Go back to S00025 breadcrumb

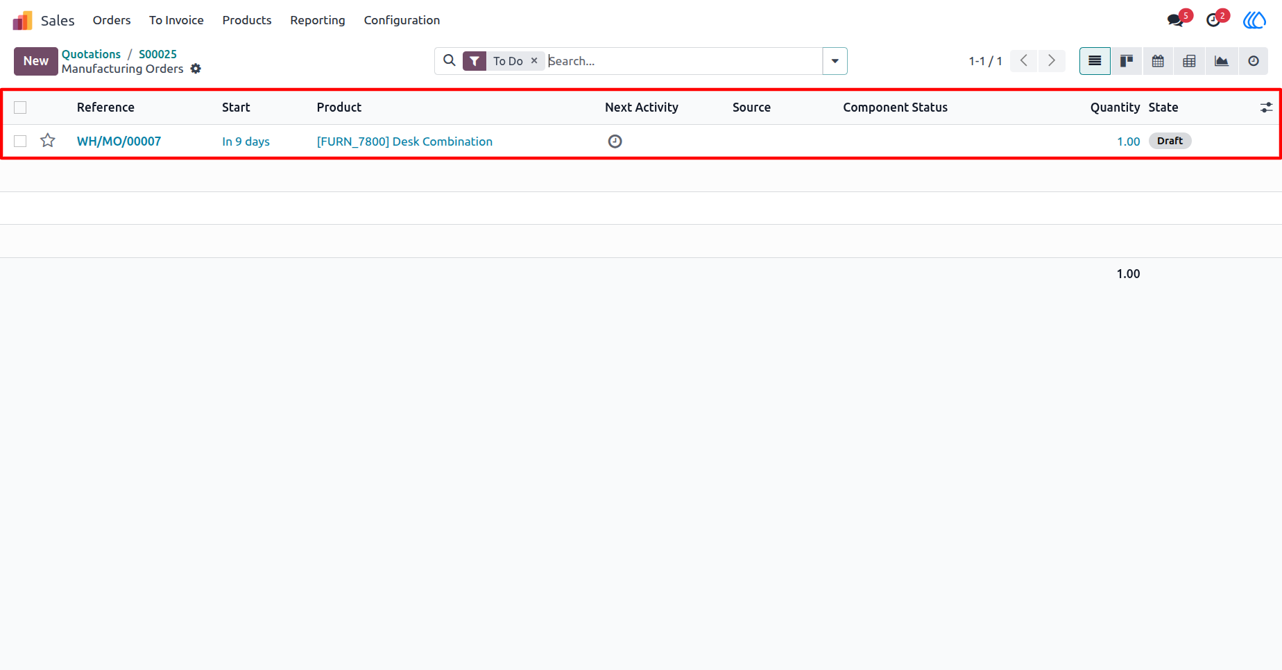point(157,54)
